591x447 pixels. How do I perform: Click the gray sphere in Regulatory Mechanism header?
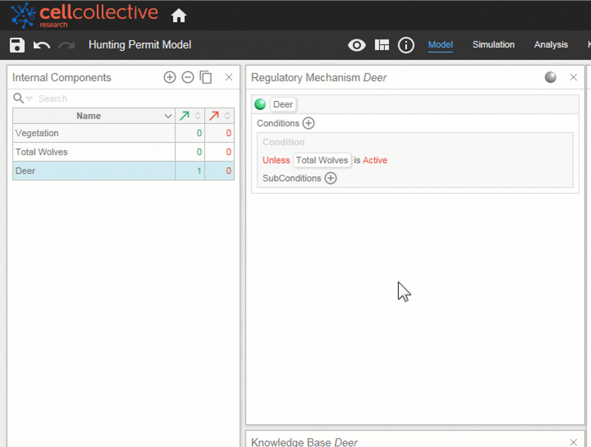coord(550,77)
